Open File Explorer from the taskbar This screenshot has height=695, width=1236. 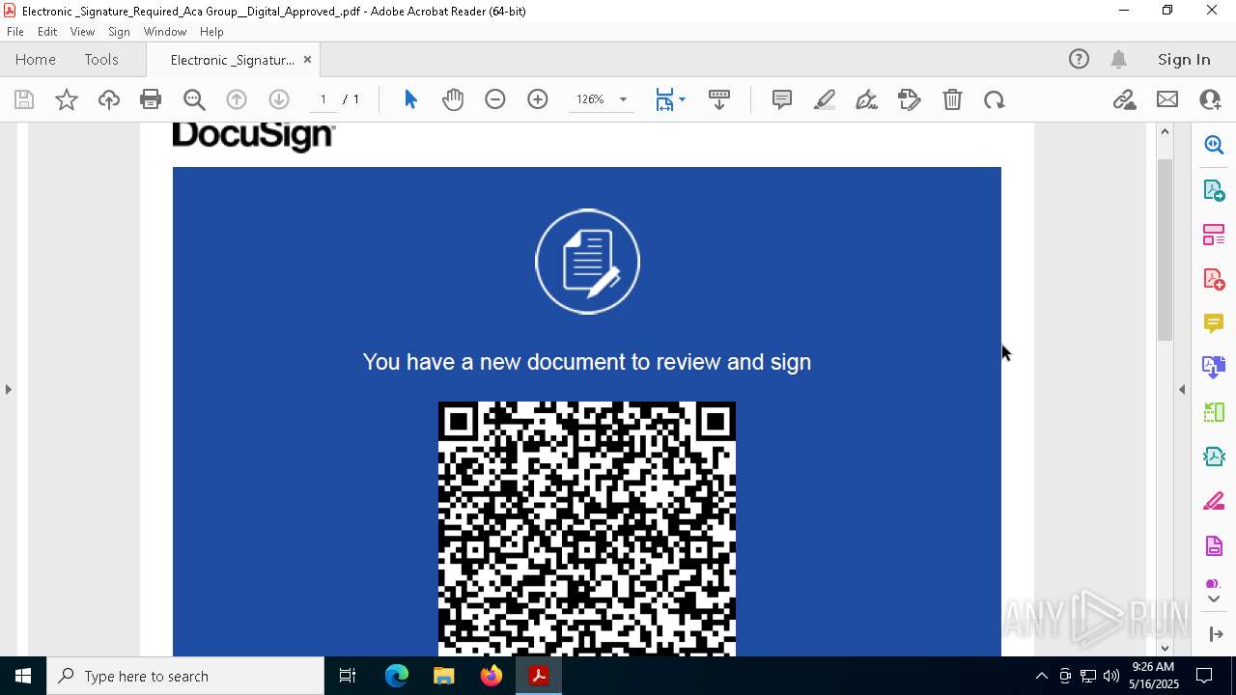[x=443, y=676]
